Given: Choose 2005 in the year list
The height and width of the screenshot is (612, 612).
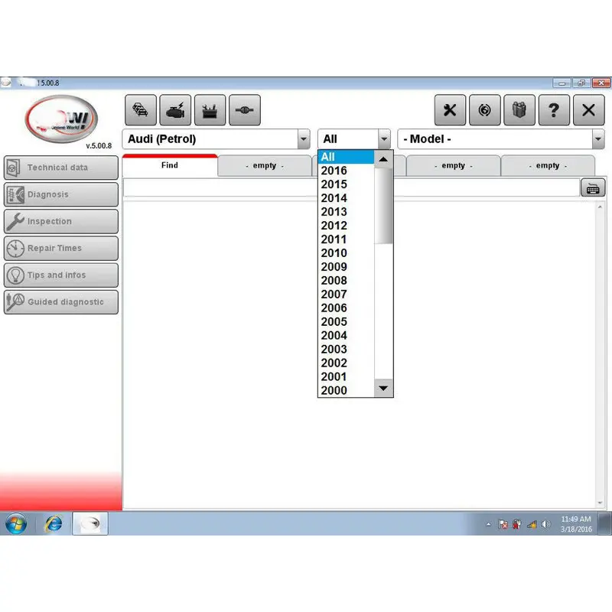Looking at the screenshot, I should 347,321.
